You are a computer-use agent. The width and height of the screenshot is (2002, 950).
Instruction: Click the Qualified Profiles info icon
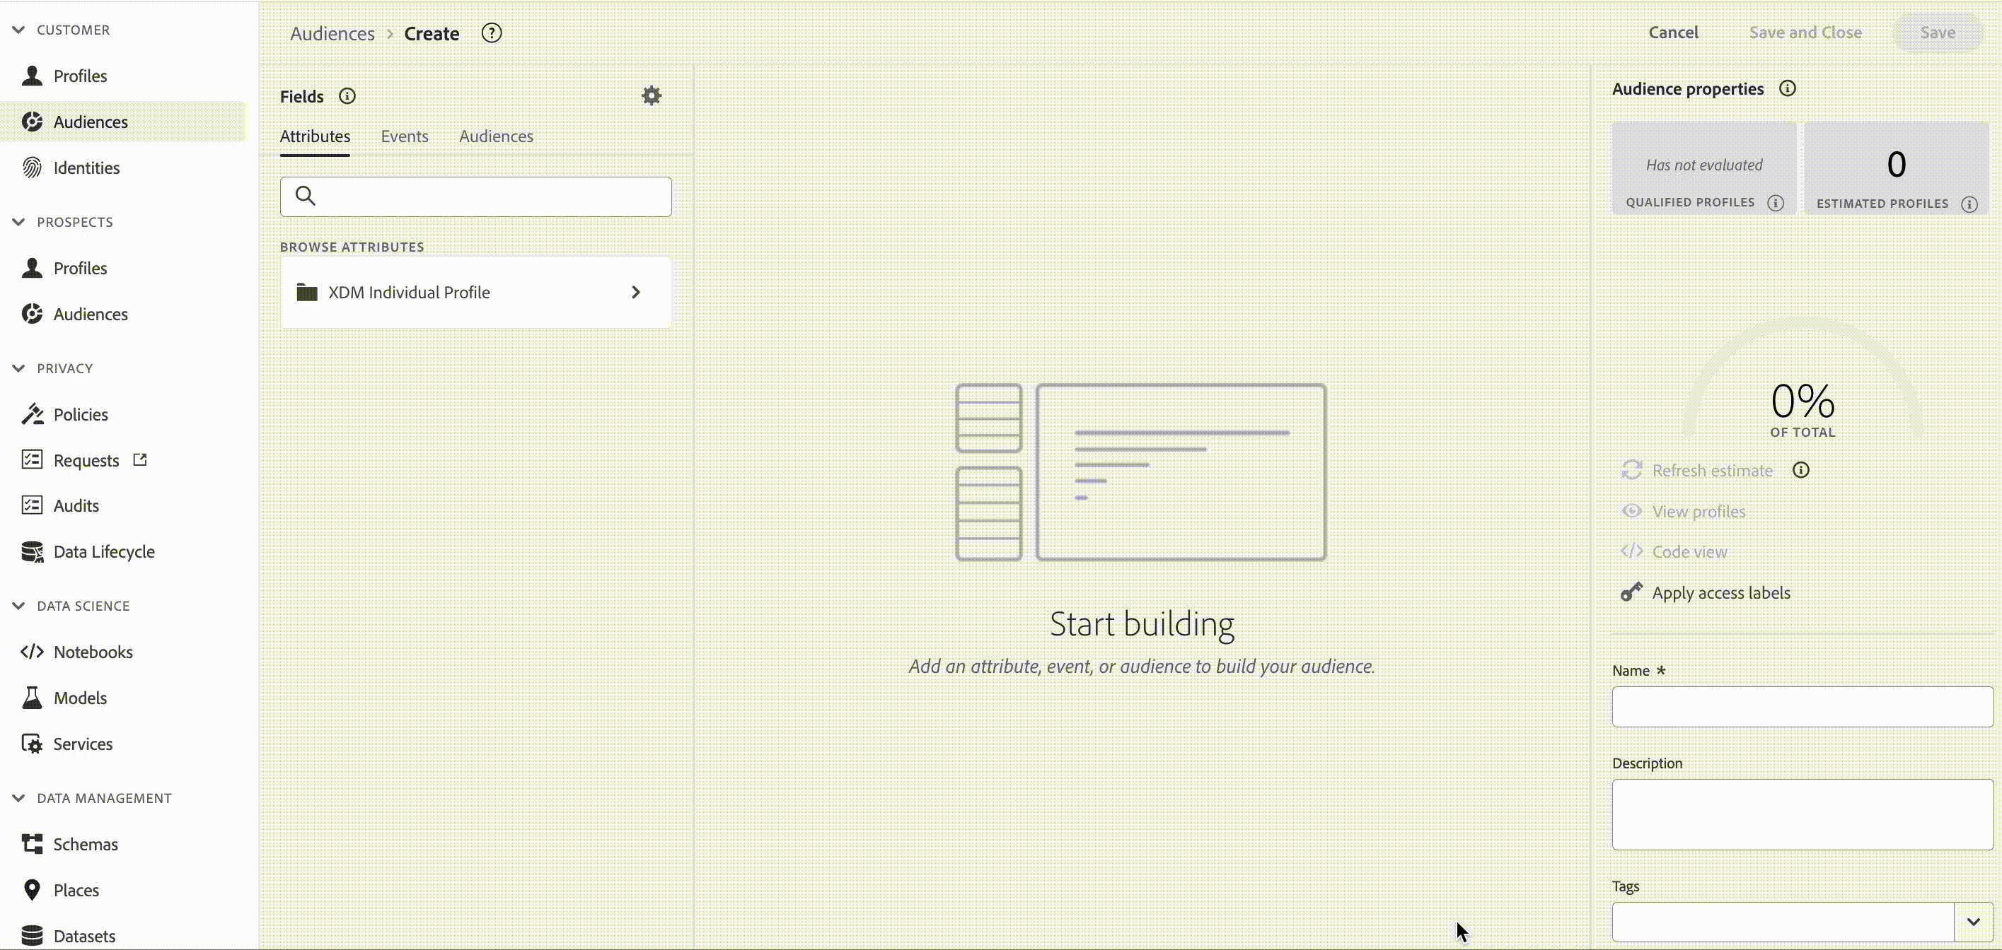pyautogui.click(x=1776, y=203)
